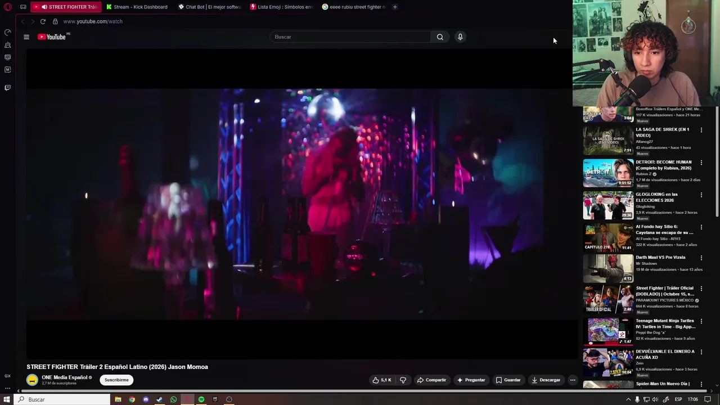Open options for Teenage Mutant Ninja Turtles video
Image resolution: width=720 pixels, height=405 pixels.
click(x=701, y=321)
